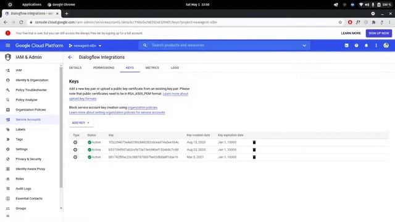The height and width of the screenshot is (222, 395).
Task: Open Tags in sidebar
Action: 30,139
